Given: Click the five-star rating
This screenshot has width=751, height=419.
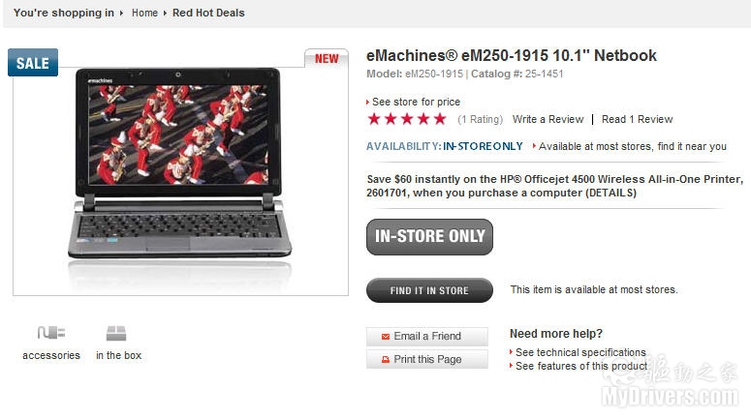Looking at the screenshot, I should point(407,119).
